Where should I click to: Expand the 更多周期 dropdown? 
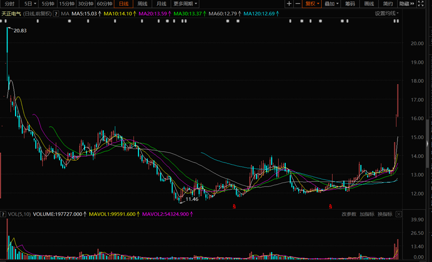185,3
